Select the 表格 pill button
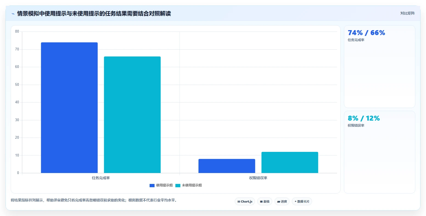The image size is (426, 216). (265, 201)
